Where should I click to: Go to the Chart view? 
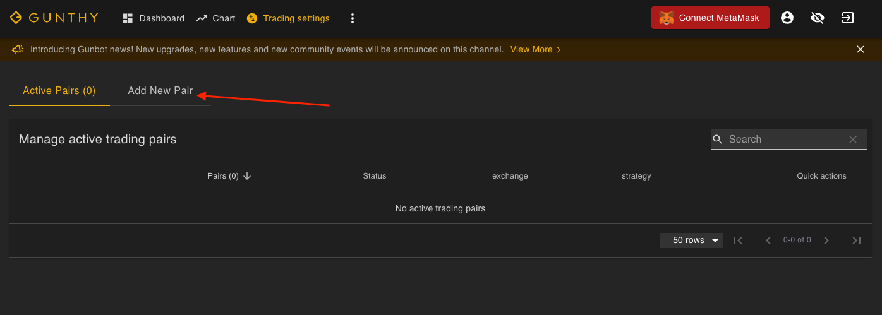(x=215, y=18)
